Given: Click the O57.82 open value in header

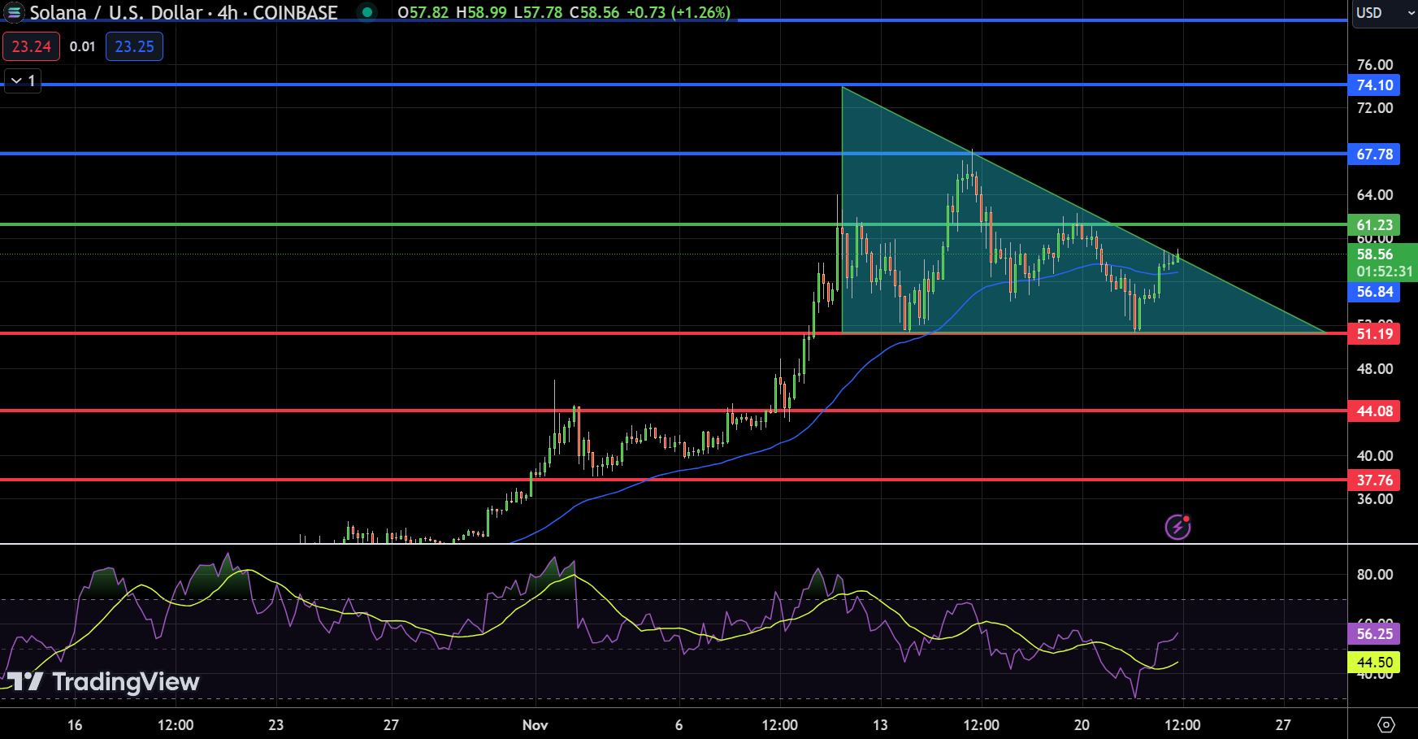Looking at the screenshot, I should (x=423, y=12).
